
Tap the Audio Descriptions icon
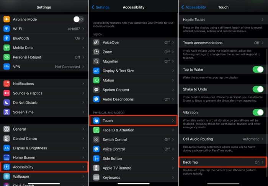point(96,99)
